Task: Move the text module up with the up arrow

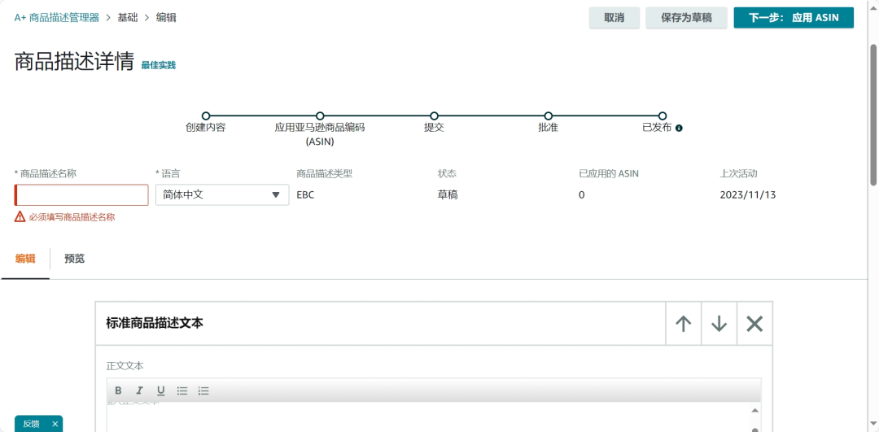Action: (684, 324)
